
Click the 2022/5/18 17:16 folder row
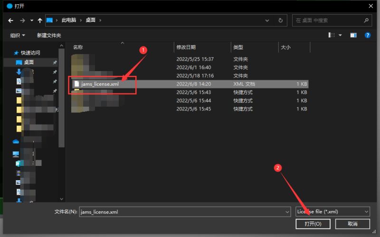pyautogui.click(x=190, y=76)
